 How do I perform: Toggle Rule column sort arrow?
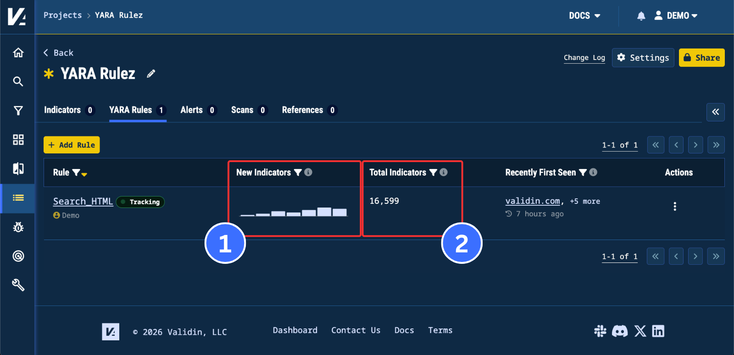[x=84, y=174]
